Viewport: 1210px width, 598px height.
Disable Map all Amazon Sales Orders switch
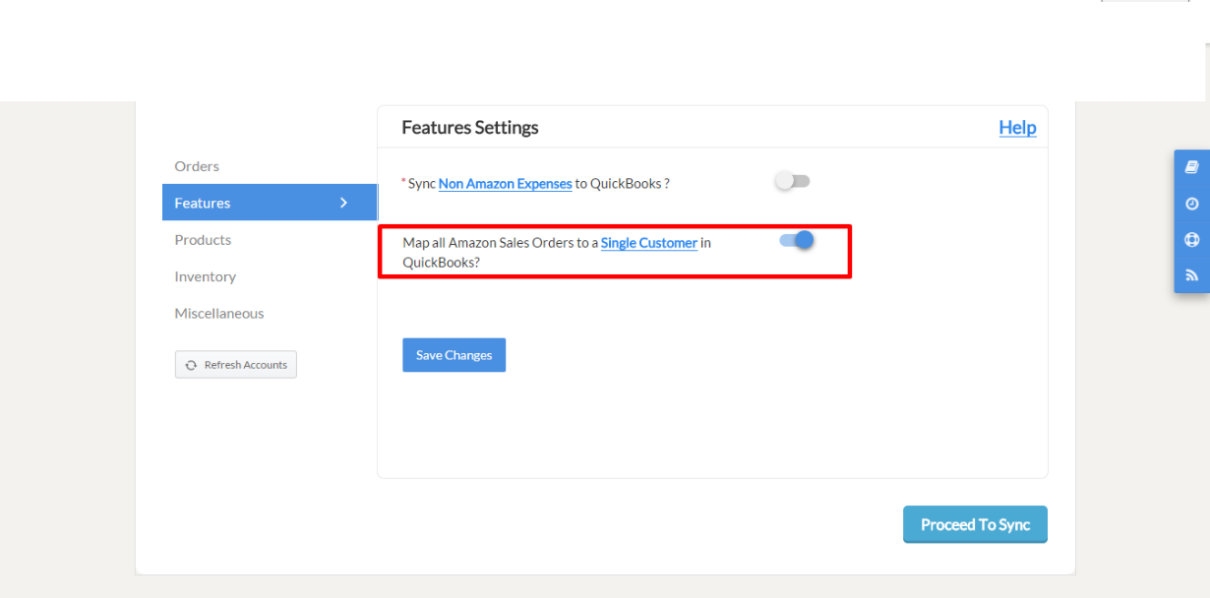797,239
